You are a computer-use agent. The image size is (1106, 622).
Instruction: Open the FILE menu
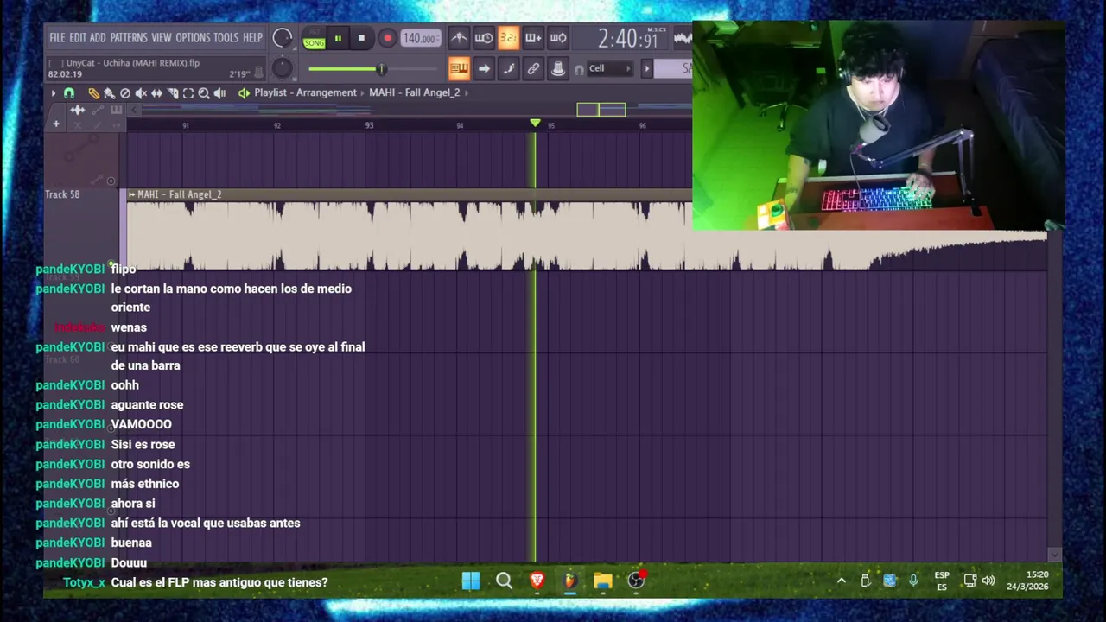[57, 38]
